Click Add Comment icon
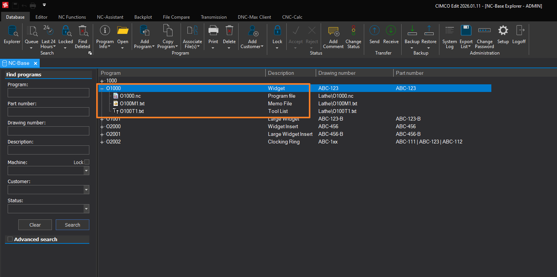Image resolution: width=557 pixels, height=277 pixels. (x=333, y=31)
